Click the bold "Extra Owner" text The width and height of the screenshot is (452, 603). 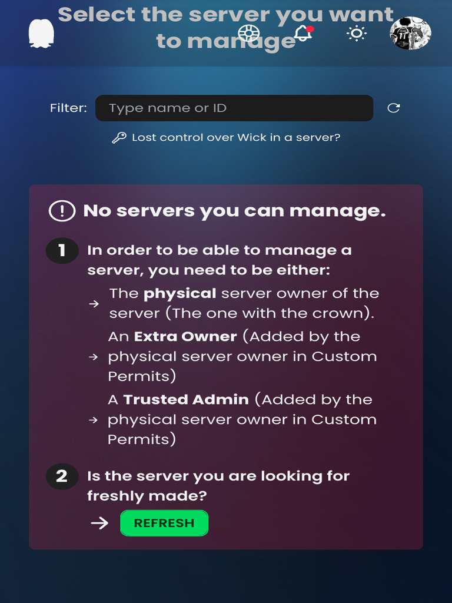pos(185,337)
